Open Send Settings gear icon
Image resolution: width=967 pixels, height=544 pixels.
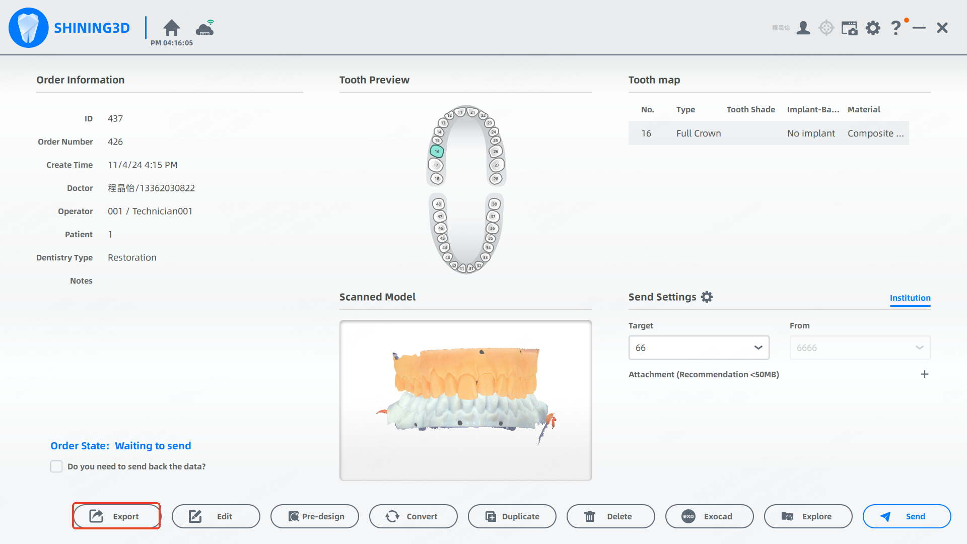(x=707, y=297)
